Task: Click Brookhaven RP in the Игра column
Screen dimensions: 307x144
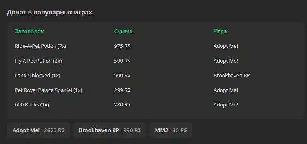Action: (232, 76)
